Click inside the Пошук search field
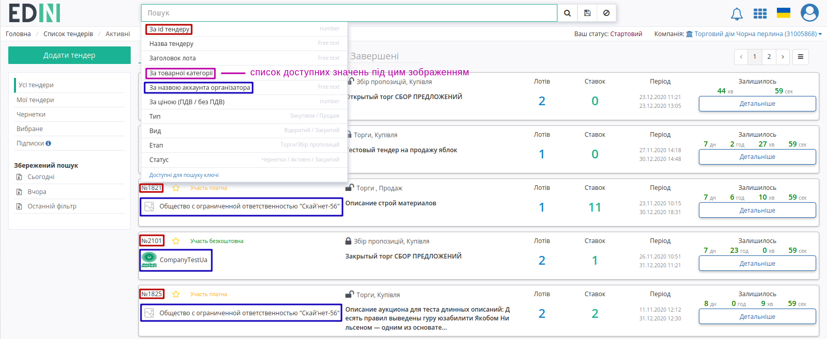The height and width of the screenshot is (339, 827). [349, 13]
